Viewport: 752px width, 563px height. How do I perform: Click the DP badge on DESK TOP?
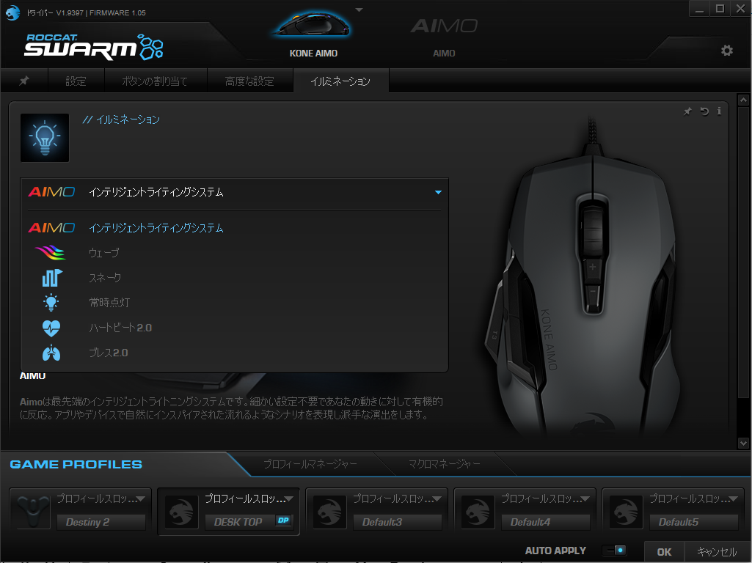click(x=283, y=520)
